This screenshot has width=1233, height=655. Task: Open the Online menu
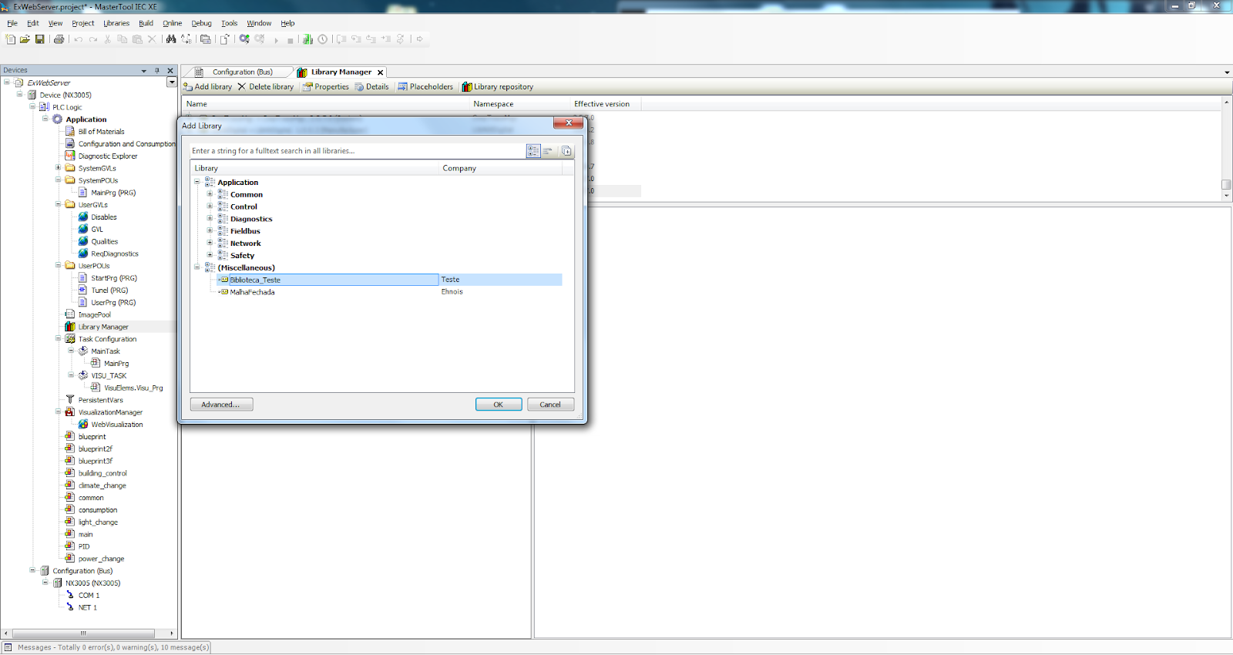coord(172,23)
